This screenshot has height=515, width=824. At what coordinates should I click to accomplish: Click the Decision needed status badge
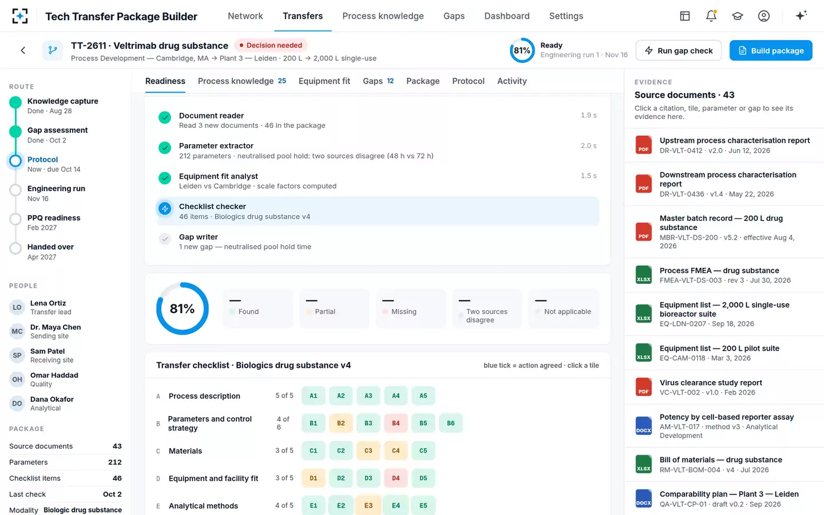point(271,45)
